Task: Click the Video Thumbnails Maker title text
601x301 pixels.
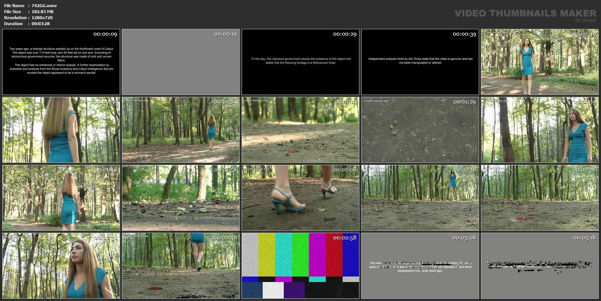Action: (x=525, y=14)
